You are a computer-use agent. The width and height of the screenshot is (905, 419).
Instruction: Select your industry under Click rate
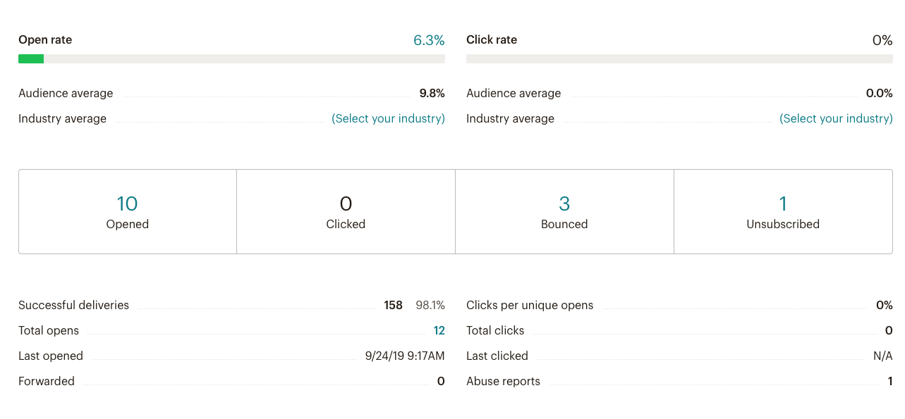836,119
